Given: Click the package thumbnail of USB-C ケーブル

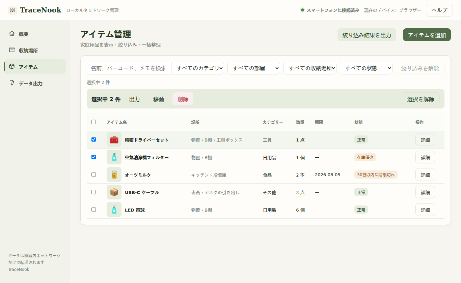Looking at the screenshot, I should (x=114, y=192).
